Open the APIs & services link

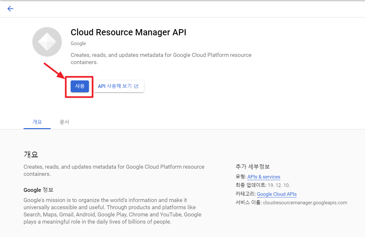[264, 177]
